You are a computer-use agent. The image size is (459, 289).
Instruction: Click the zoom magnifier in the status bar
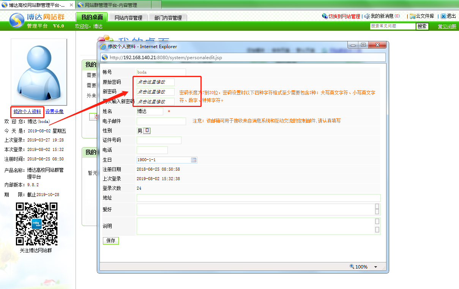coord(352,267)
